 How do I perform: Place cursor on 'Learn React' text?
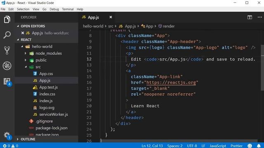(145, 106)
